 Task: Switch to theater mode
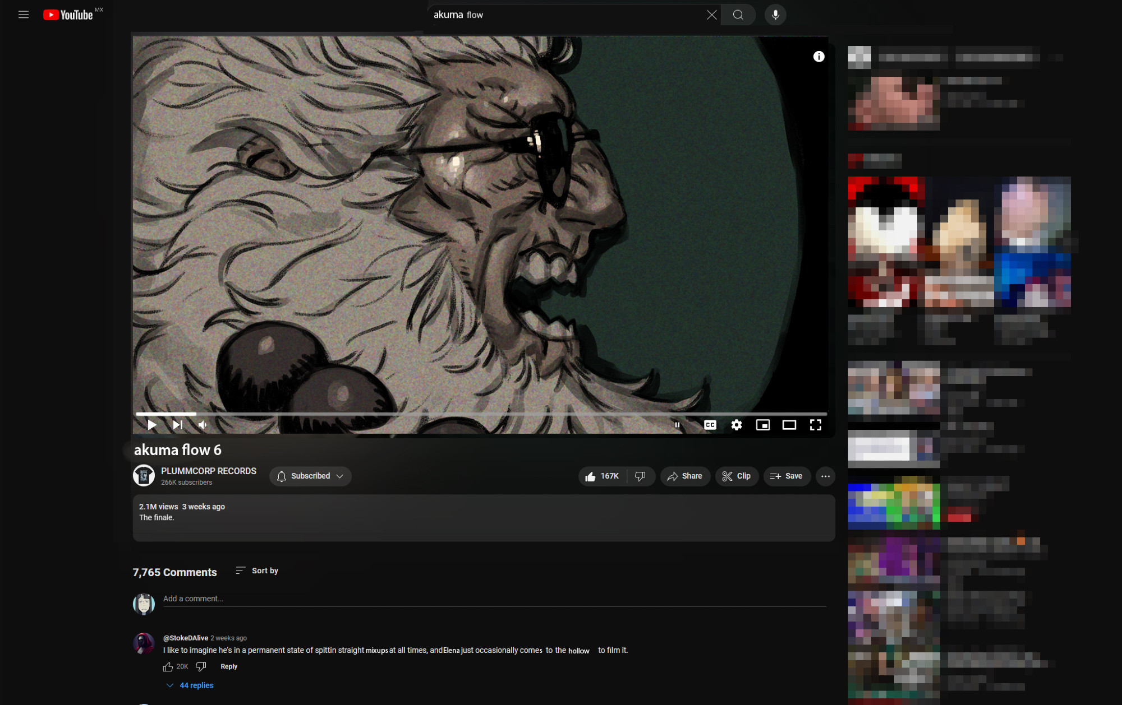[x=789, y=425]
